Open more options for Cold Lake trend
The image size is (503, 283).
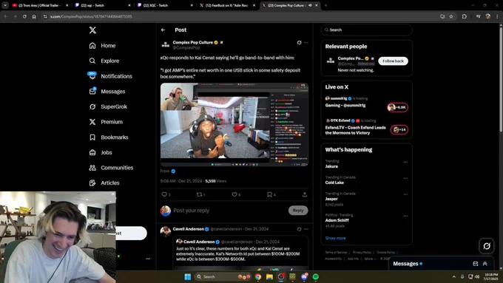(405, 178)
